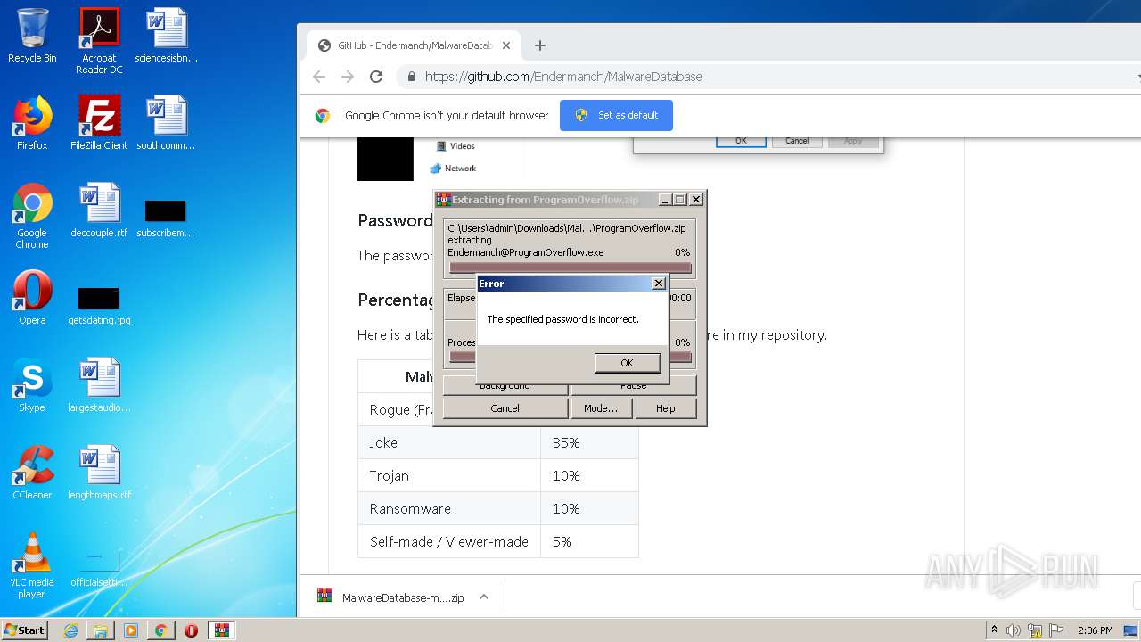
Task: Click the Network item in the page image
Action: (x=453, y=168)
